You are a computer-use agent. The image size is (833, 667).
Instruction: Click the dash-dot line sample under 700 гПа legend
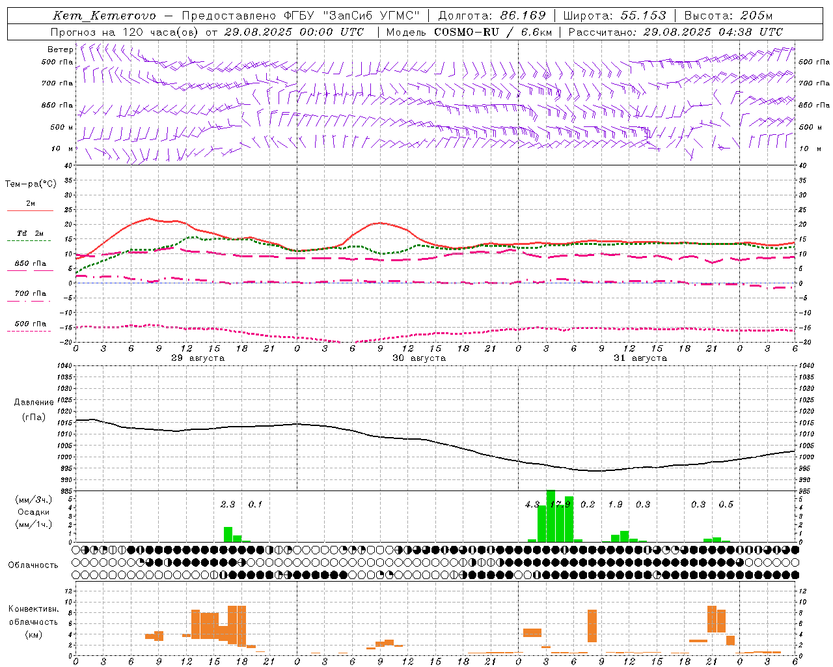tap(29, 301)
